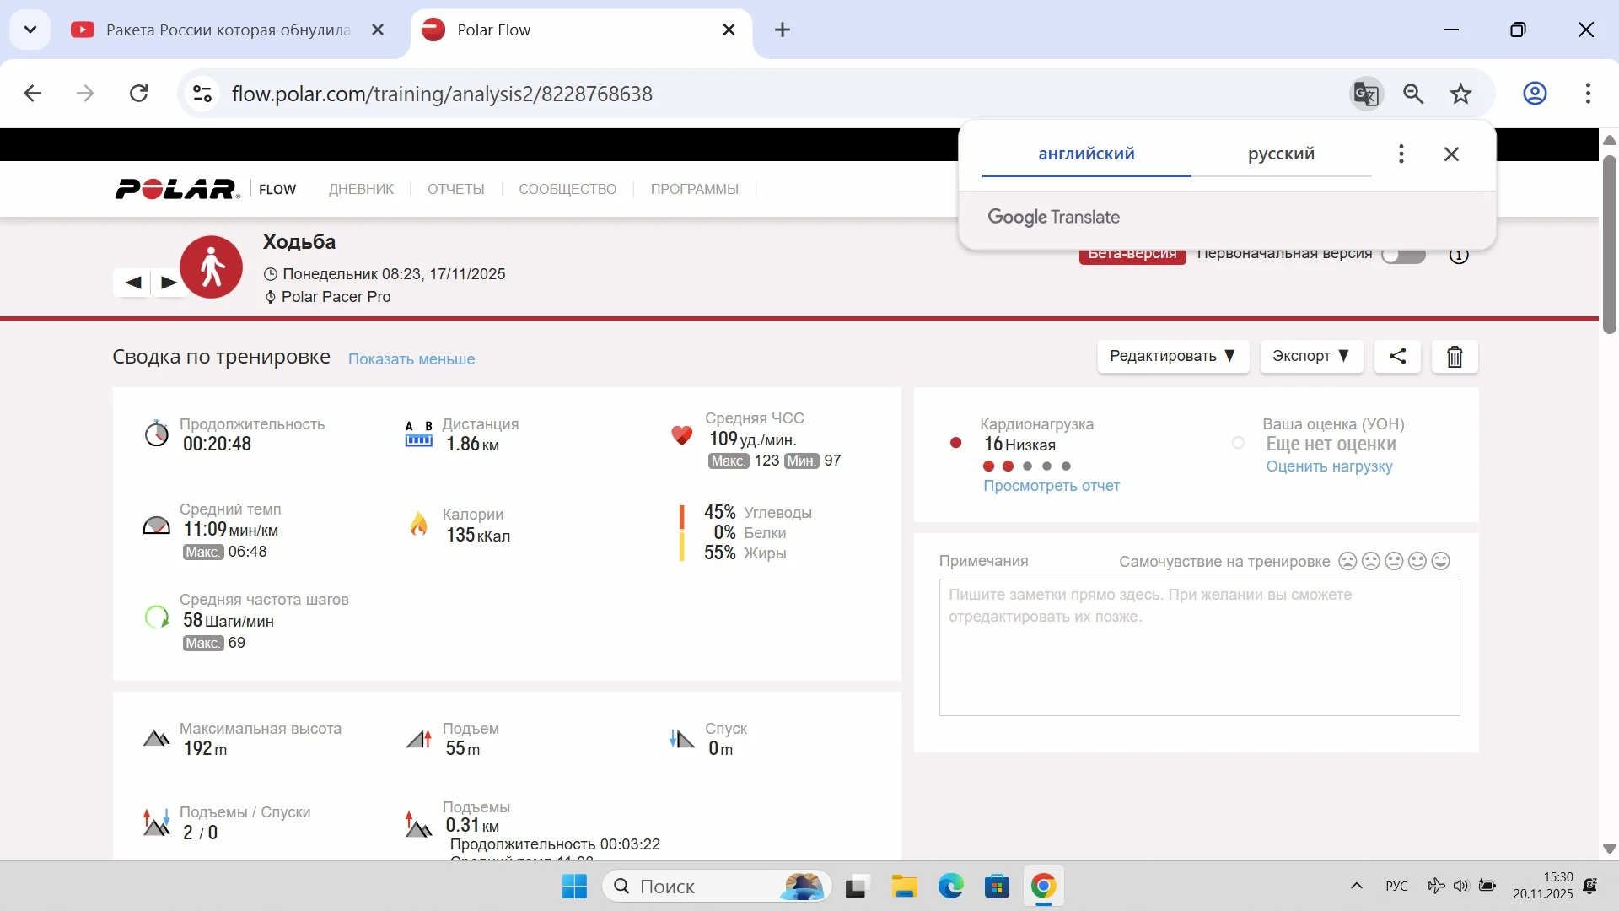This screenshot has width=1619, height=911.
Task: Click the Просмотреть отчет link
Action: pos(1052,486)
